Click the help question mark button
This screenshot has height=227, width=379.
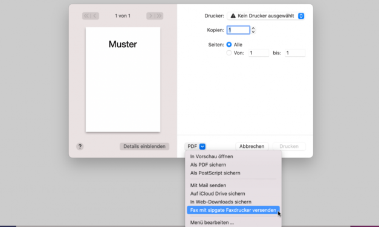[x=80, y=147]
